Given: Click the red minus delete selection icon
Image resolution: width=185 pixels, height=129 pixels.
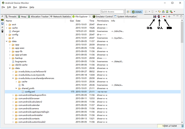Looking at the screenshot, I should pos(164,17).
